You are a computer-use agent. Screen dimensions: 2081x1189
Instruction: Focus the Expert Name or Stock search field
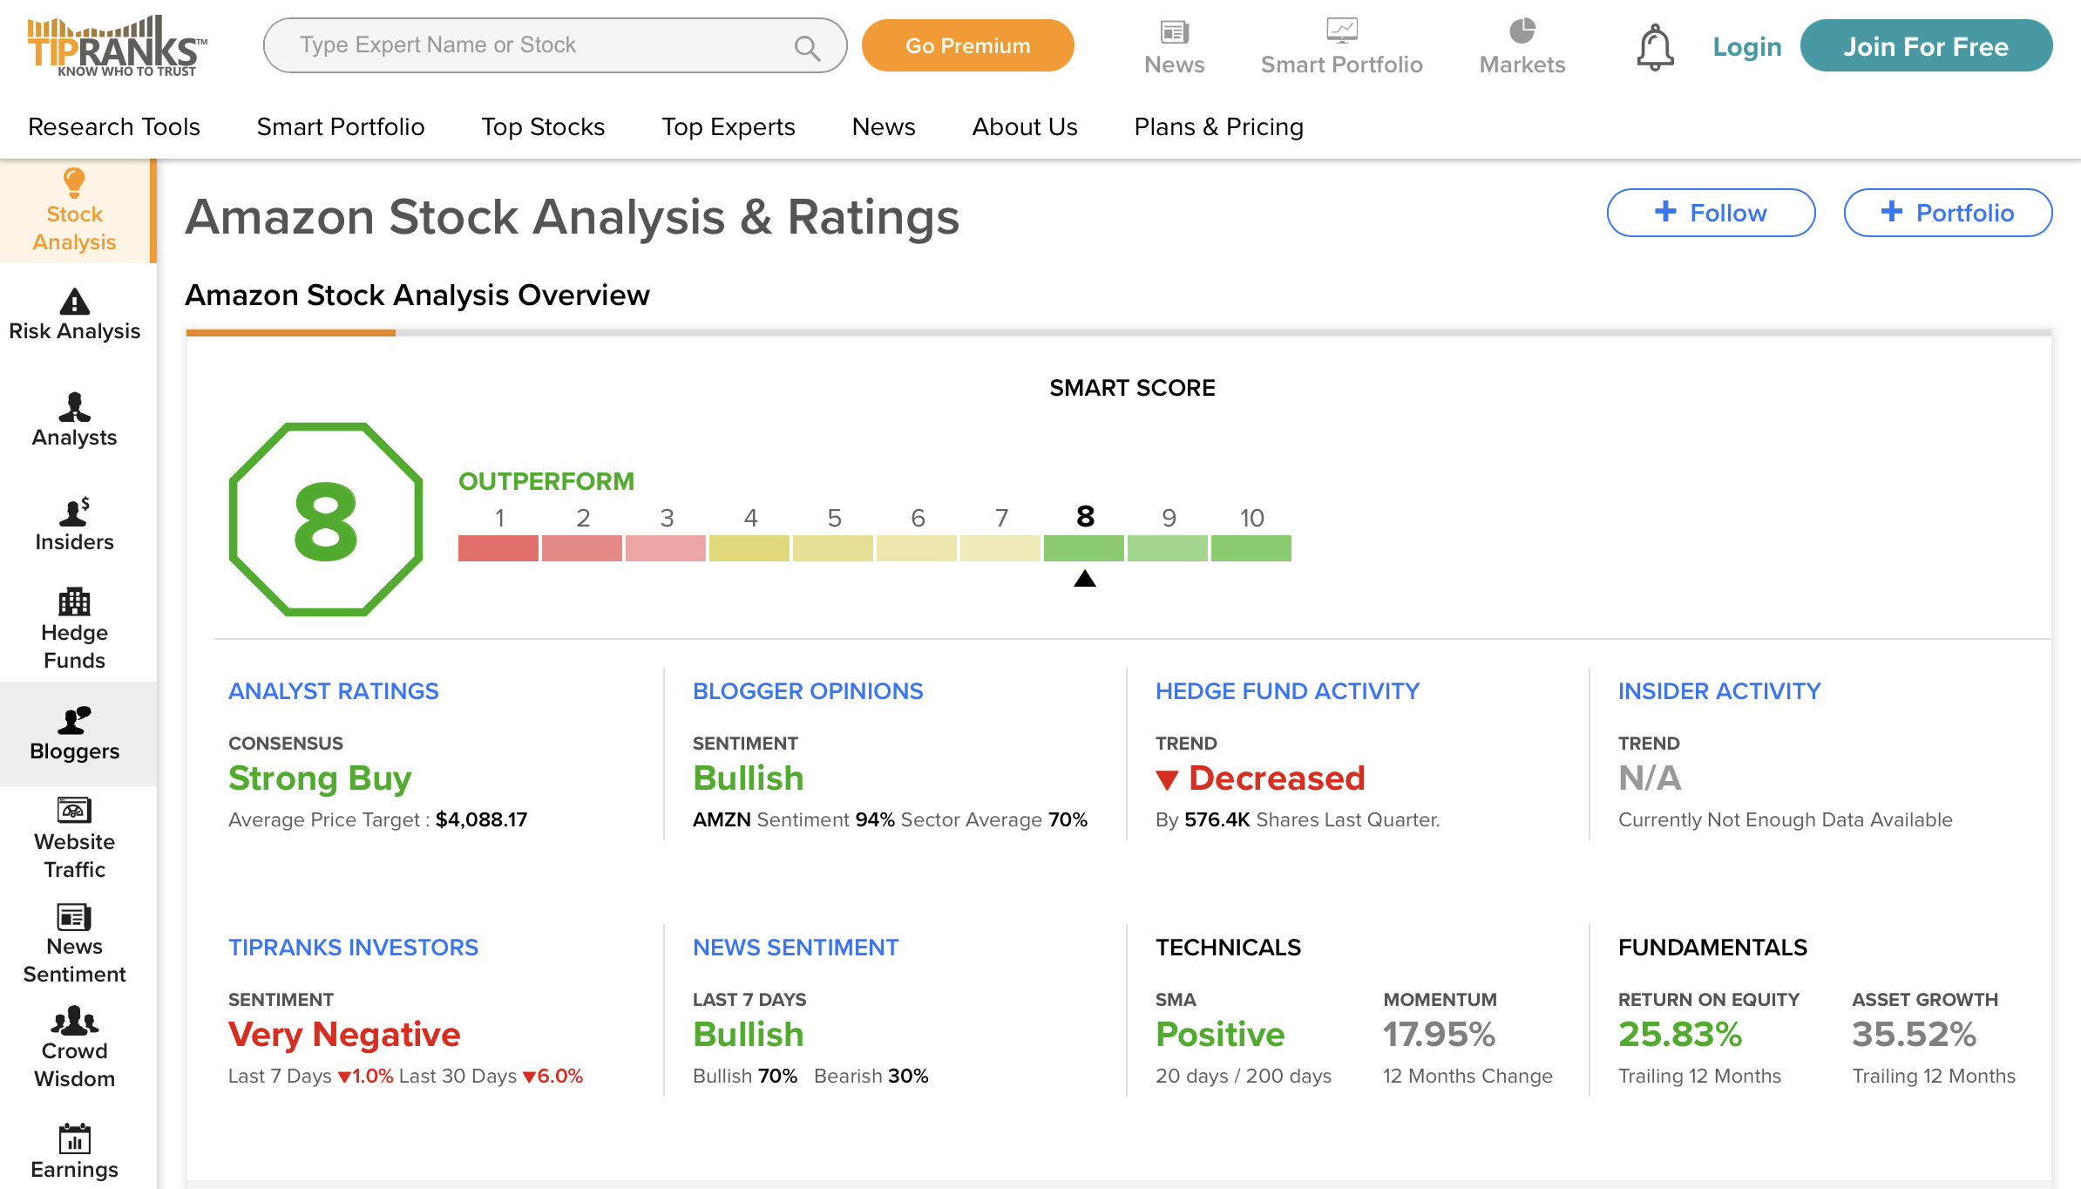click(540, 45)
